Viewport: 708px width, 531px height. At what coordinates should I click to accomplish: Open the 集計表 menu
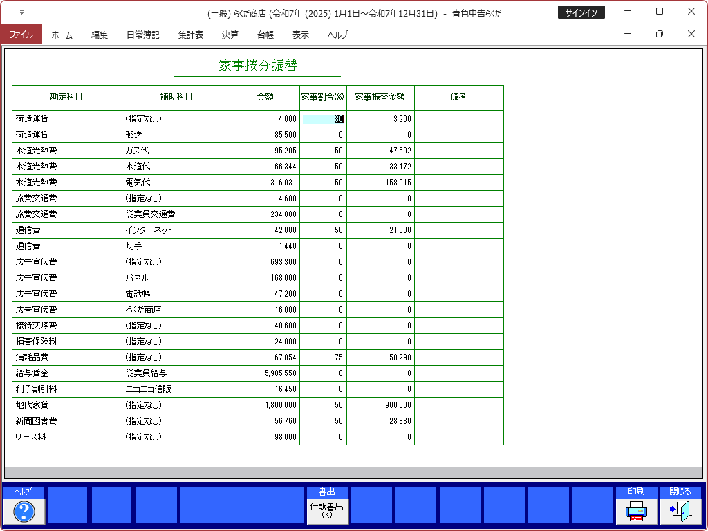[x=191, y=35]
